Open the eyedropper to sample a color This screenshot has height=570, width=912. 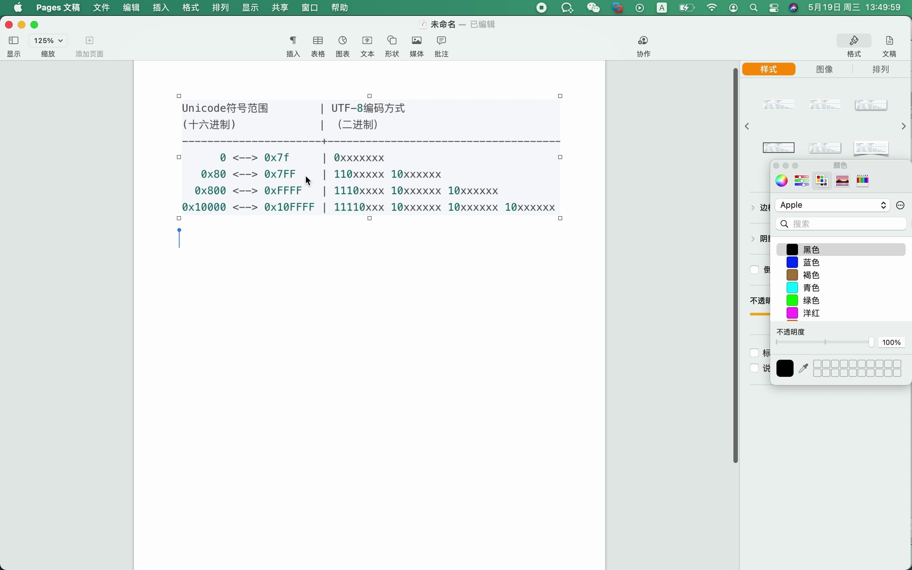[803, 368]
